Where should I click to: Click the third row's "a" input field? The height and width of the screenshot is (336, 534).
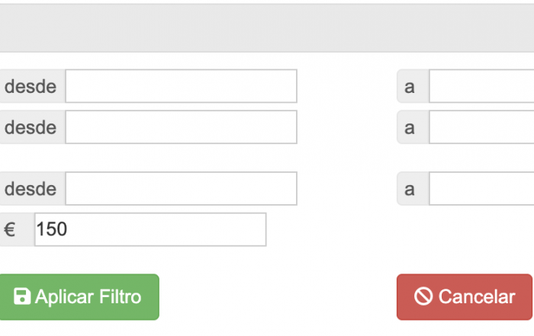[x=481, y=189]
